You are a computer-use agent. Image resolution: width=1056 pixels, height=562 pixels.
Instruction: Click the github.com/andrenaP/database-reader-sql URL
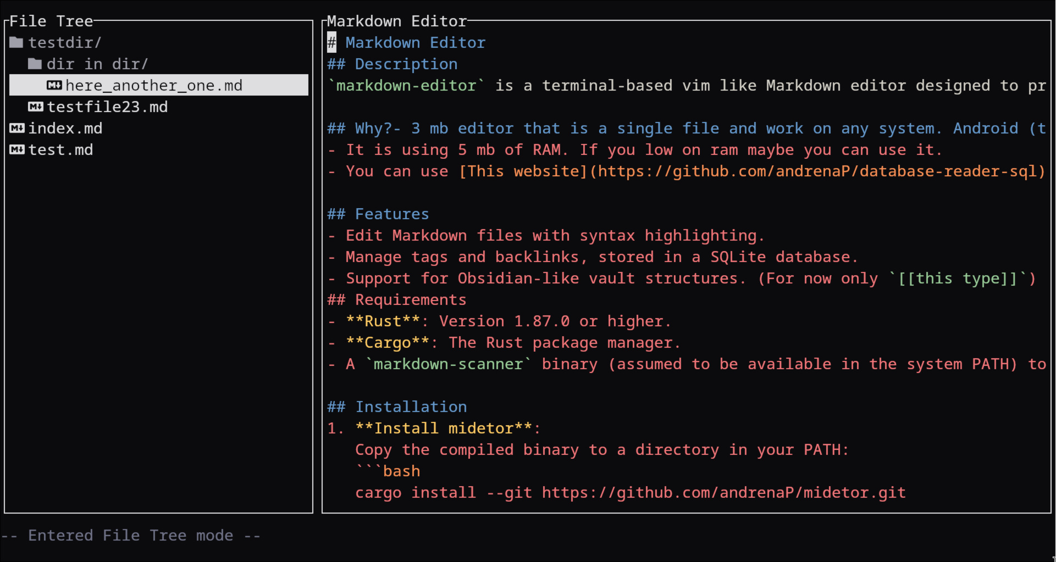(x=817, y=171)
